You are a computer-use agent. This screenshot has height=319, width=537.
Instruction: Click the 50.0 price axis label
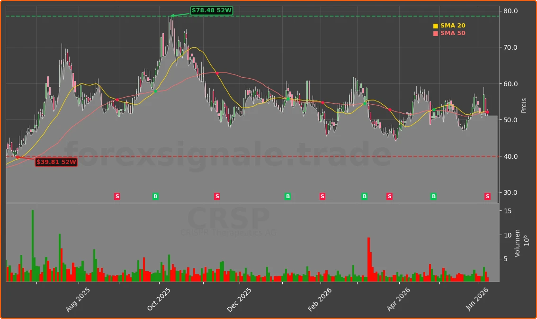tap(510, 120)
